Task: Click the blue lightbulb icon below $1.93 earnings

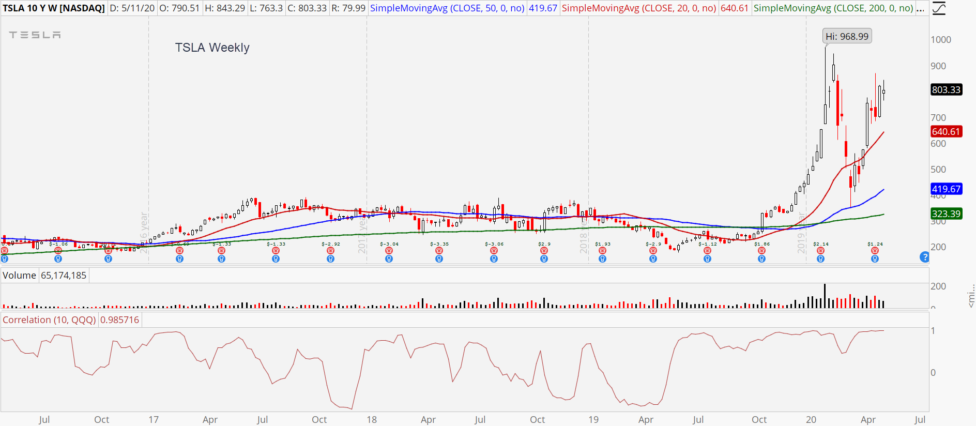Action: tap(602, 259)
